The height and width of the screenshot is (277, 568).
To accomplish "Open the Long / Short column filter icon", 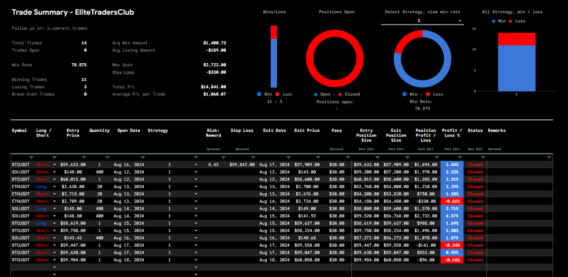I will click(x=54, y=157).
